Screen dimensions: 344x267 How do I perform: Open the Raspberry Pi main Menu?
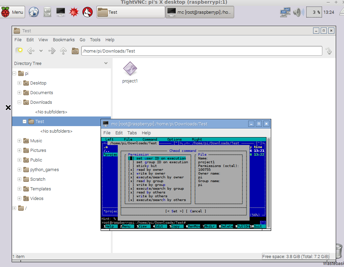click(x=12, y=12)
